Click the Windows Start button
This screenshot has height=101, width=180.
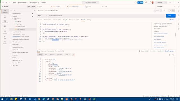coord(2,99)
